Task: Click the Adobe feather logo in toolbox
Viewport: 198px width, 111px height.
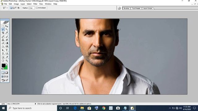Action: pos(5,22)
